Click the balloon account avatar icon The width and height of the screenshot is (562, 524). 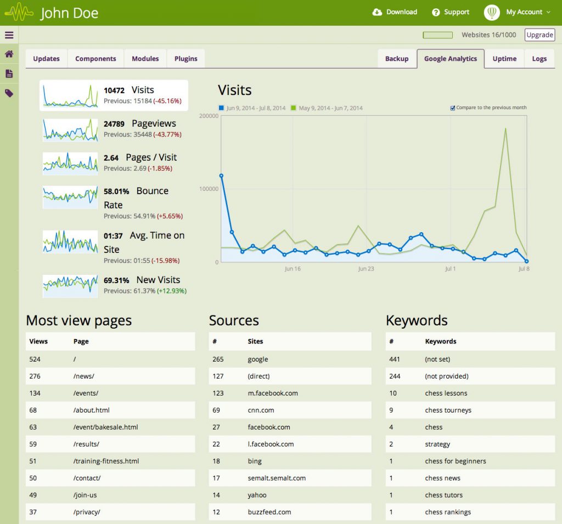click(492, 12)
